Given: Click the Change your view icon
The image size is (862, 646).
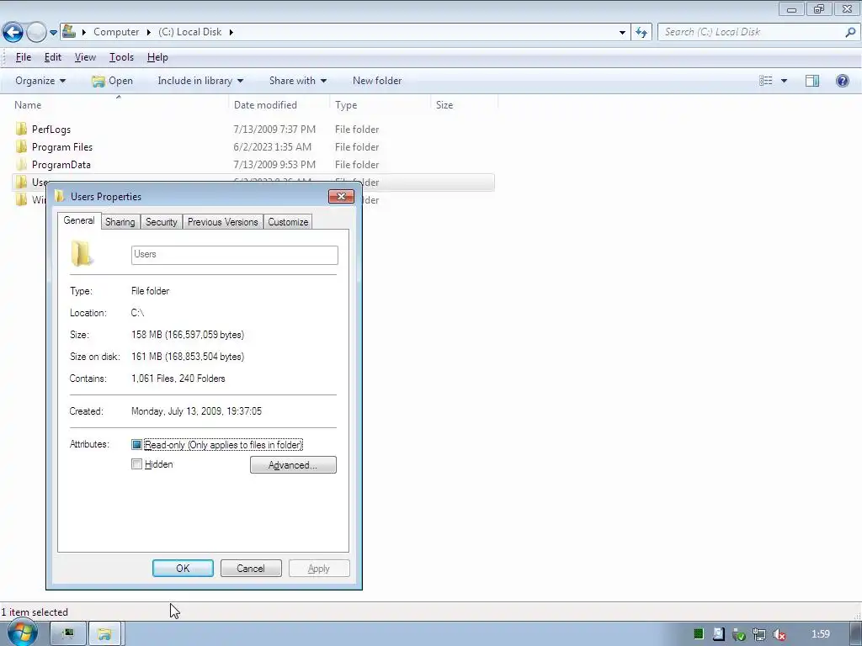Looking at the screenshot, I should tap(766, 81).
